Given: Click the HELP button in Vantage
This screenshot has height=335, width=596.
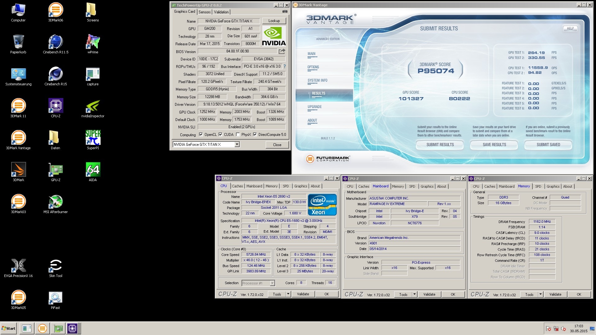Looking at the screenshot, I should (570, 29).
